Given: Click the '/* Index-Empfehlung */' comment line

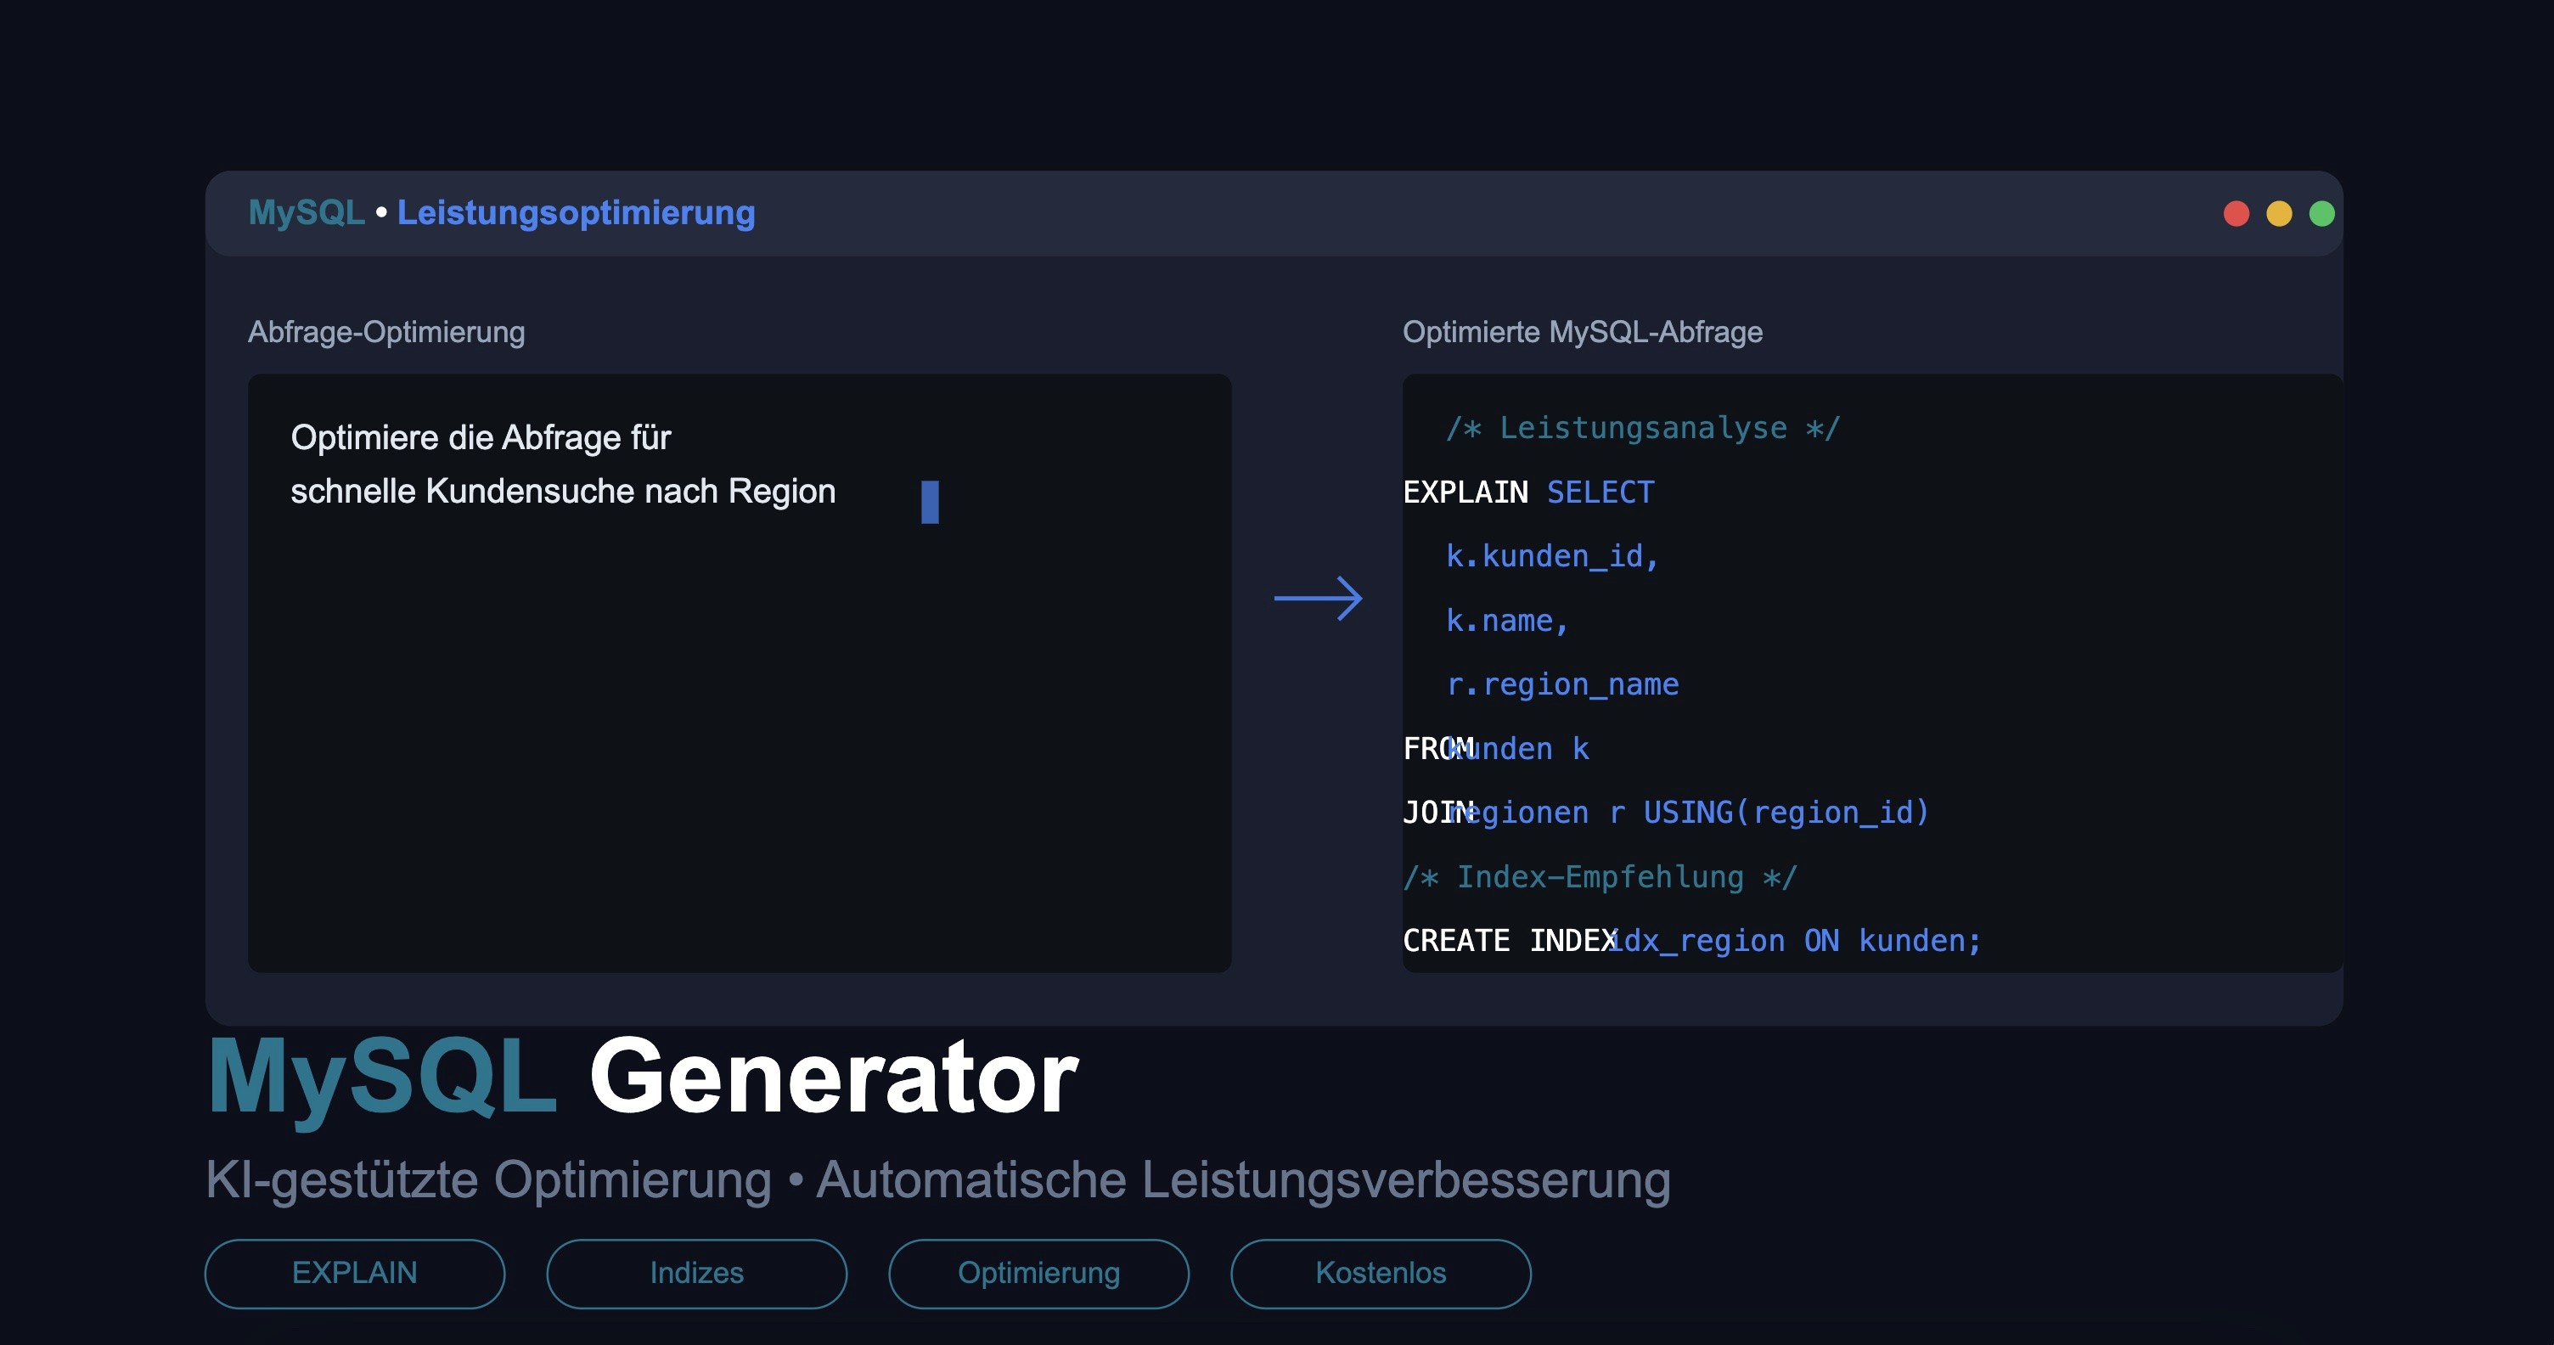Looking at the screenshot, I should click(x=1600, y=877).
